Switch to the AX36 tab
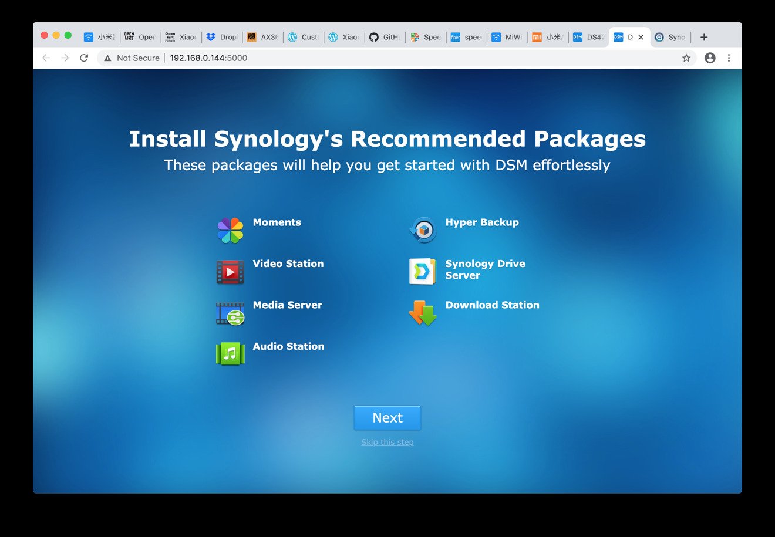The width and height of the screenshot is (775, 537). 262,37
